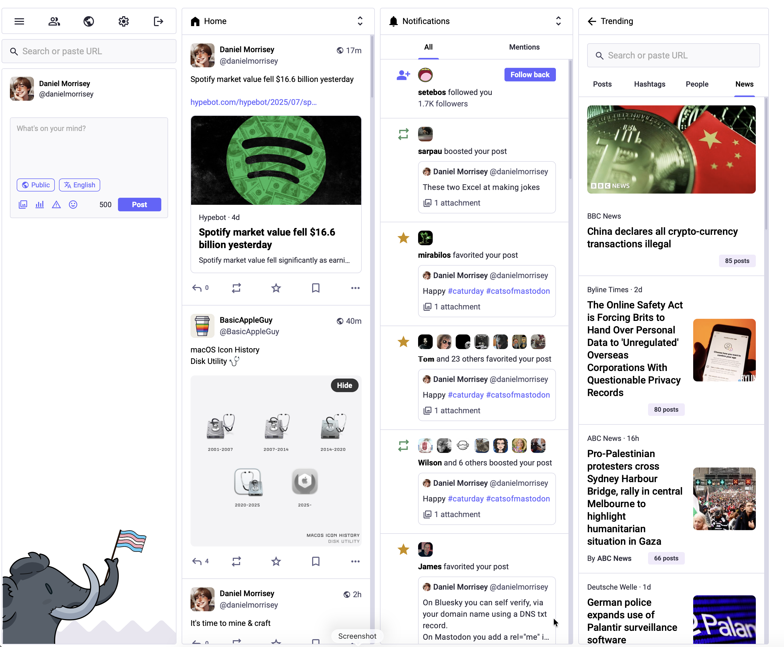Expand Notifications column settings chevrons
784x647 pixels.
pos(559,21)
